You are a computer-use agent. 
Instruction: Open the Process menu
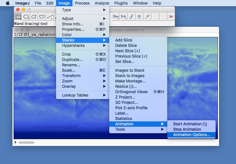(x=82, y=3)
